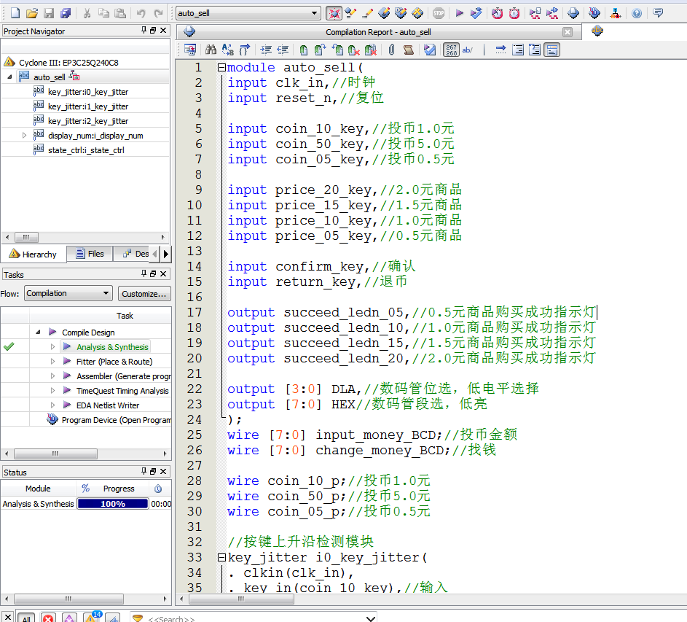Insert template using the scroll icon

(x=409, y=50)
